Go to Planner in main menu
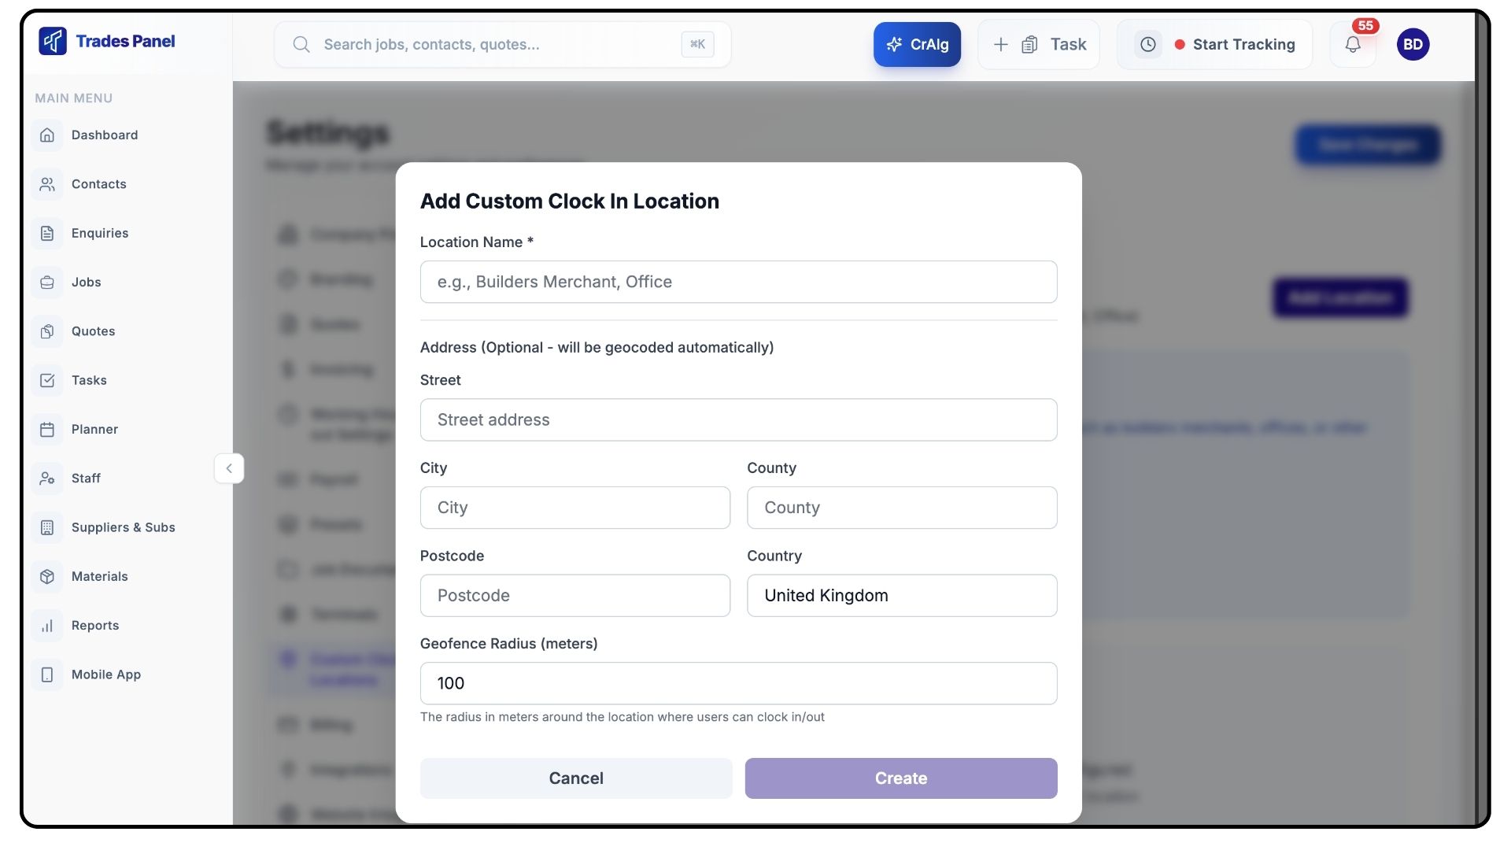The width and height of the screenshot is (1511, 850). pyautogui.click(x=94, y=429)
